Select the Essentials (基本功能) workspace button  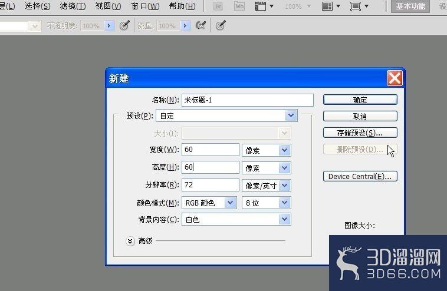[x=410, y=6]
